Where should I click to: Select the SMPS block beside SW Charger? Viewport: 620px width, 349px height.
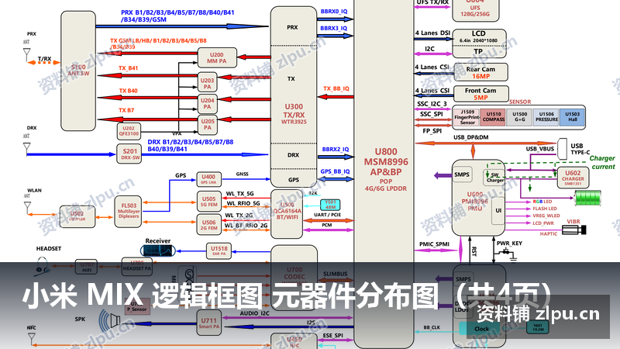click(x=462, y=174)
